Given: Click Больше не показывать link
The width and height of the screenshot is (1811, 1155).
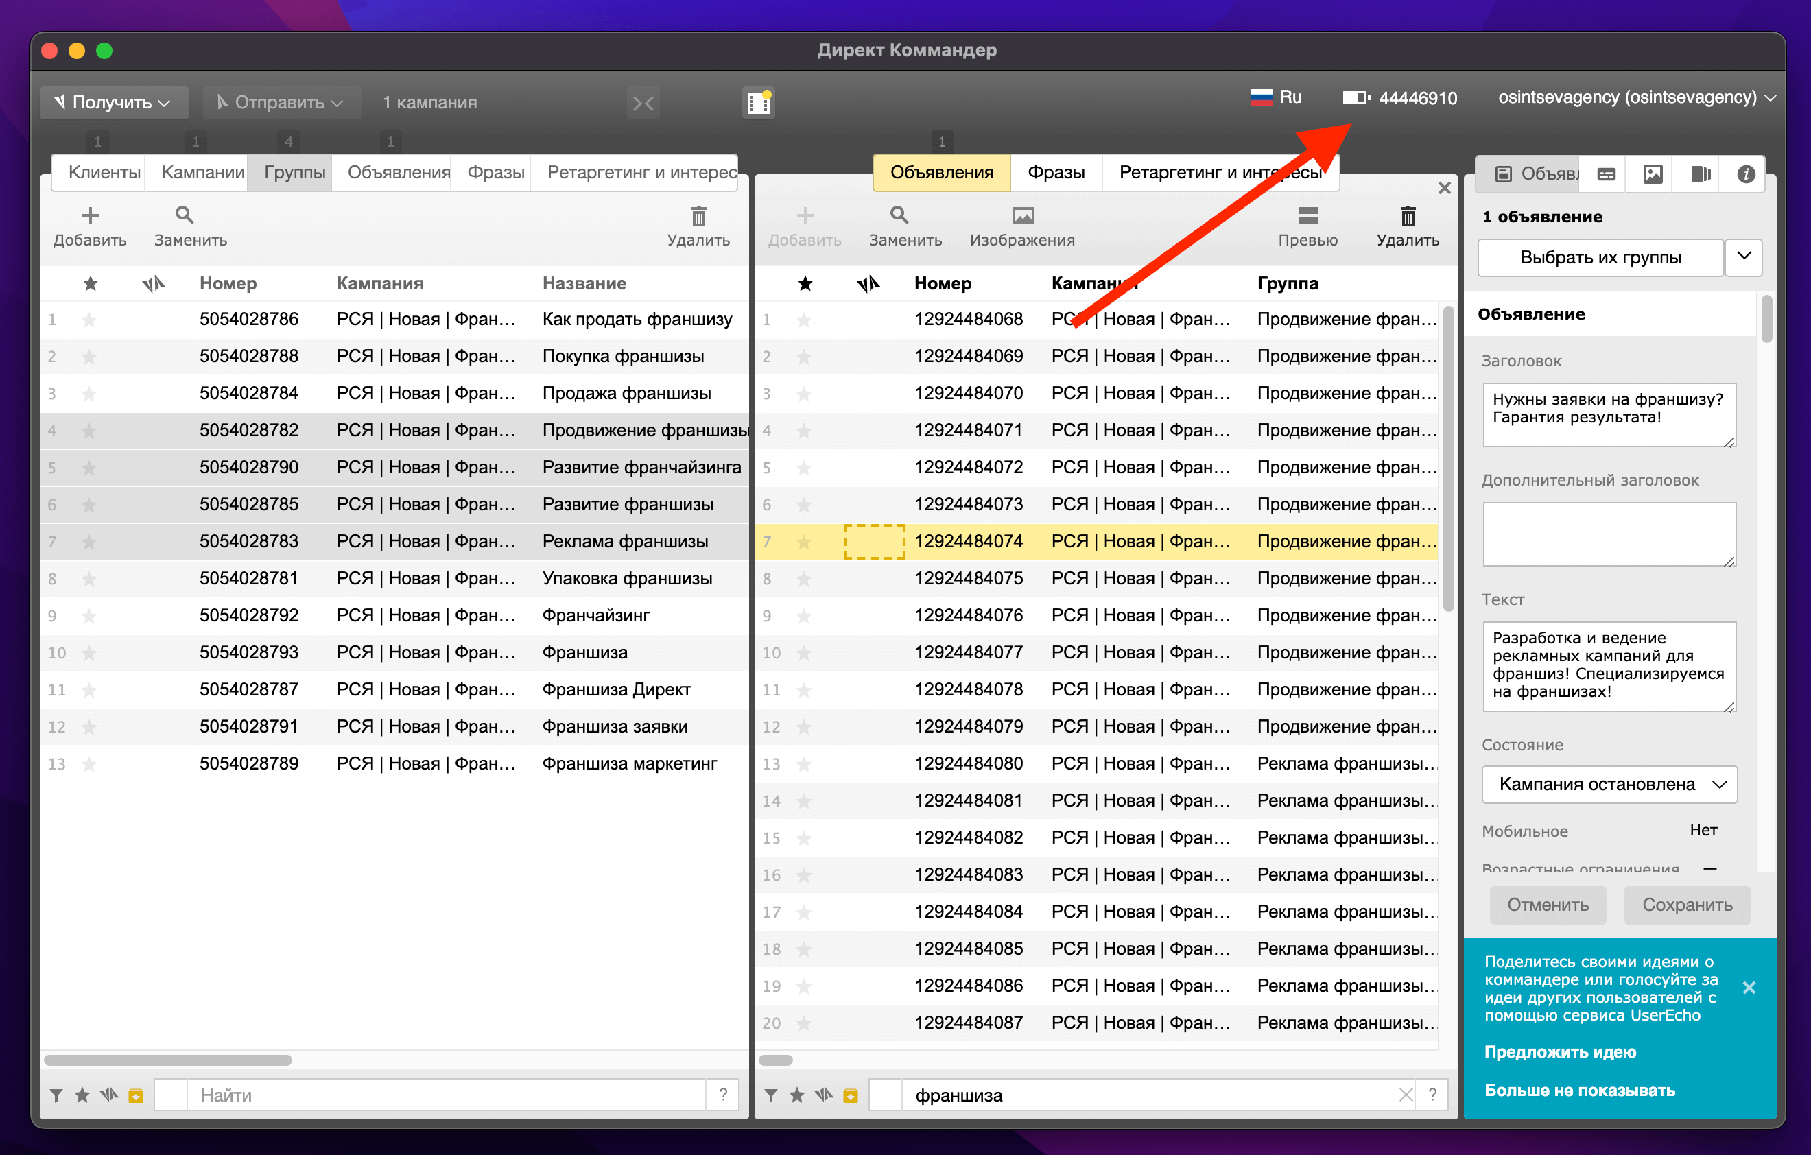Looking at the screenshot, I should pos(1579,1091).
